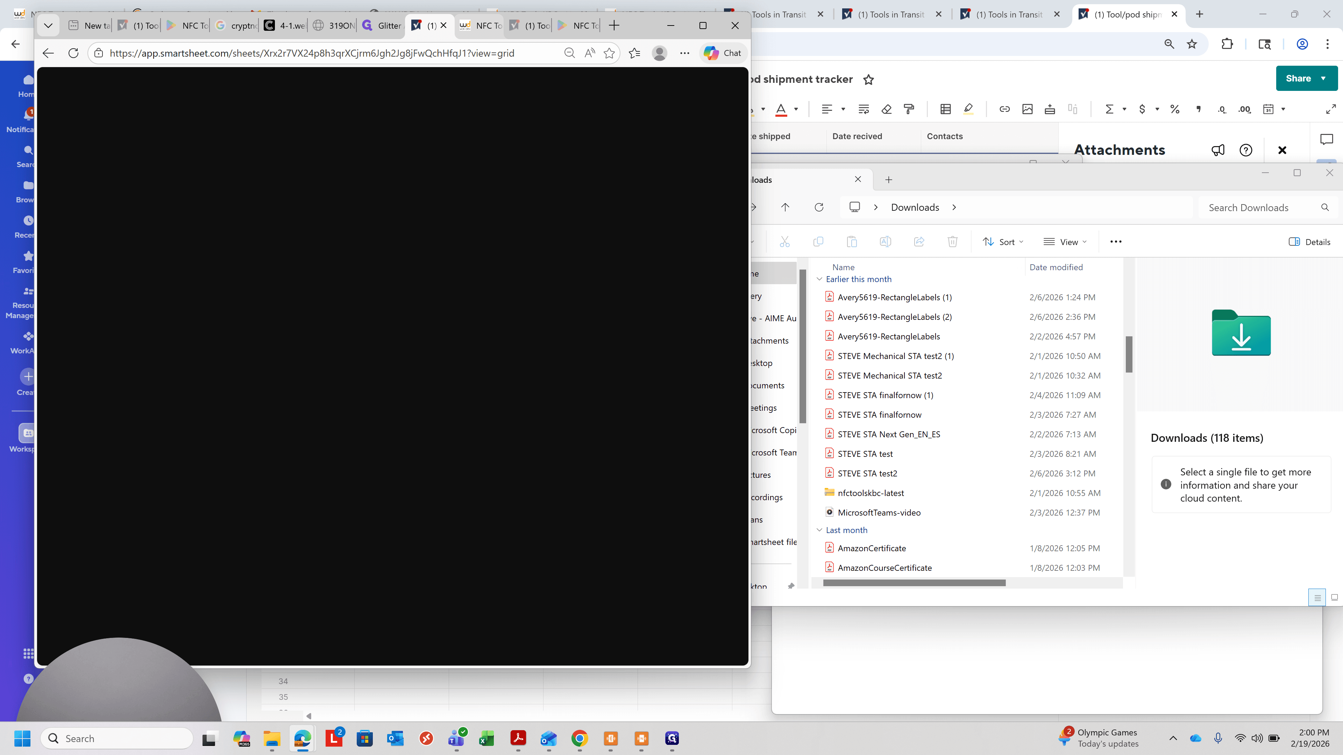Open a new tab in Chrome

1200,15
